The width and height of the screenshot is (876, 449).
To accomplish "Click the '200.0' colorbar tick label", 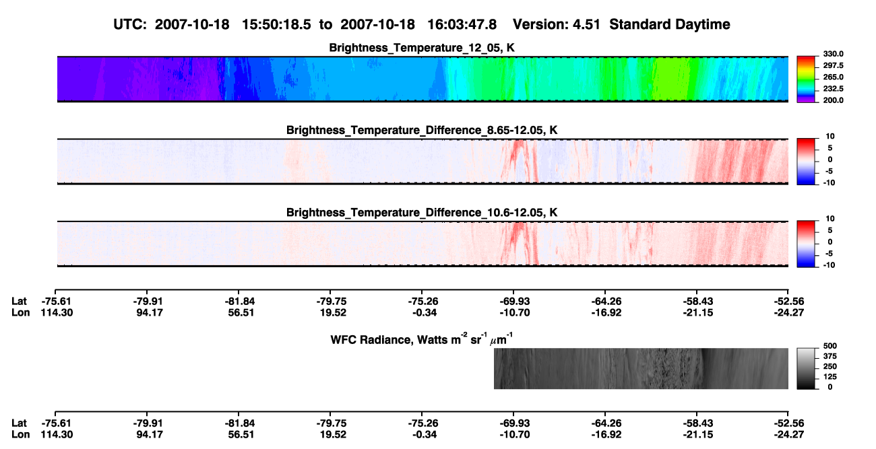I will pyautogui.click(x=833, y=100).
